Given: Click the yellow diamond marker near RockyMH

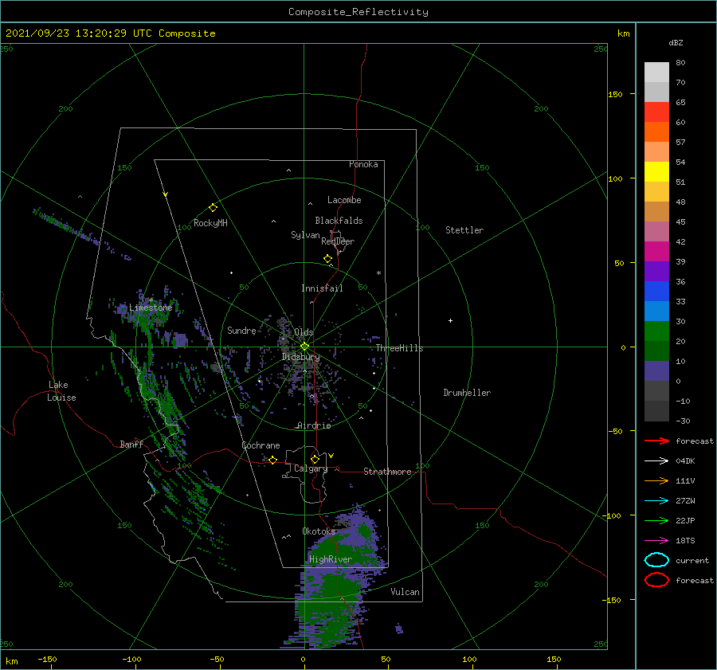Looking at the screenshot, I should [x=213, y=208].
